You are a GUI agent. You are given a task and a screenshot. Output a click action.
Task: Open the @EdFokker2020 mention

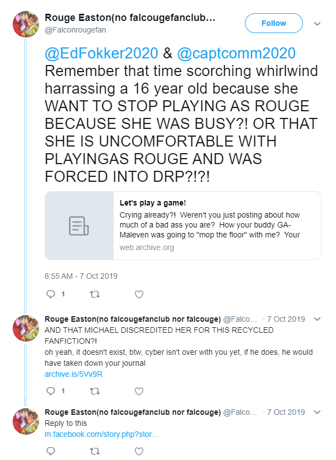(x=102, y=53)
